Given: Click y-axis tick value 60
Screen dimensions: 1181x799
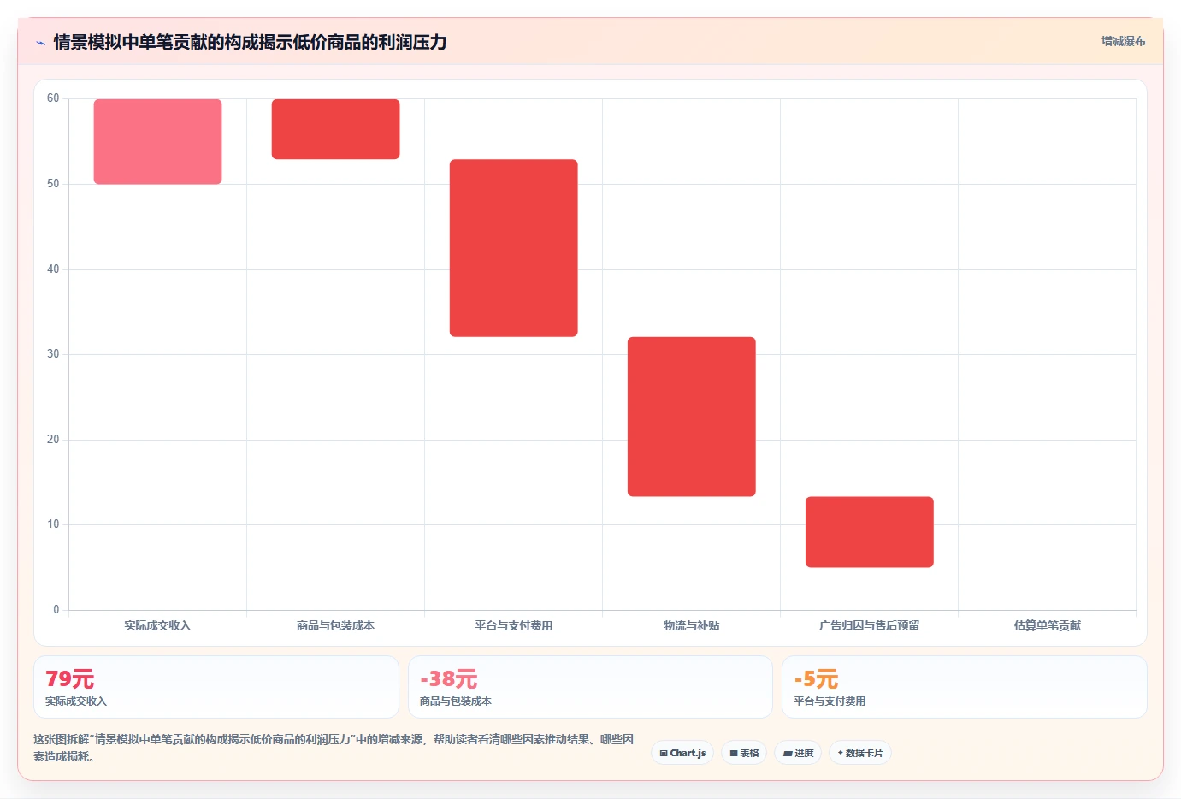Looking at the screenshot, I should [53, 98].
